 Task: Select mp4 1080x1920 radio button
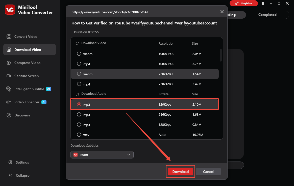79,64
